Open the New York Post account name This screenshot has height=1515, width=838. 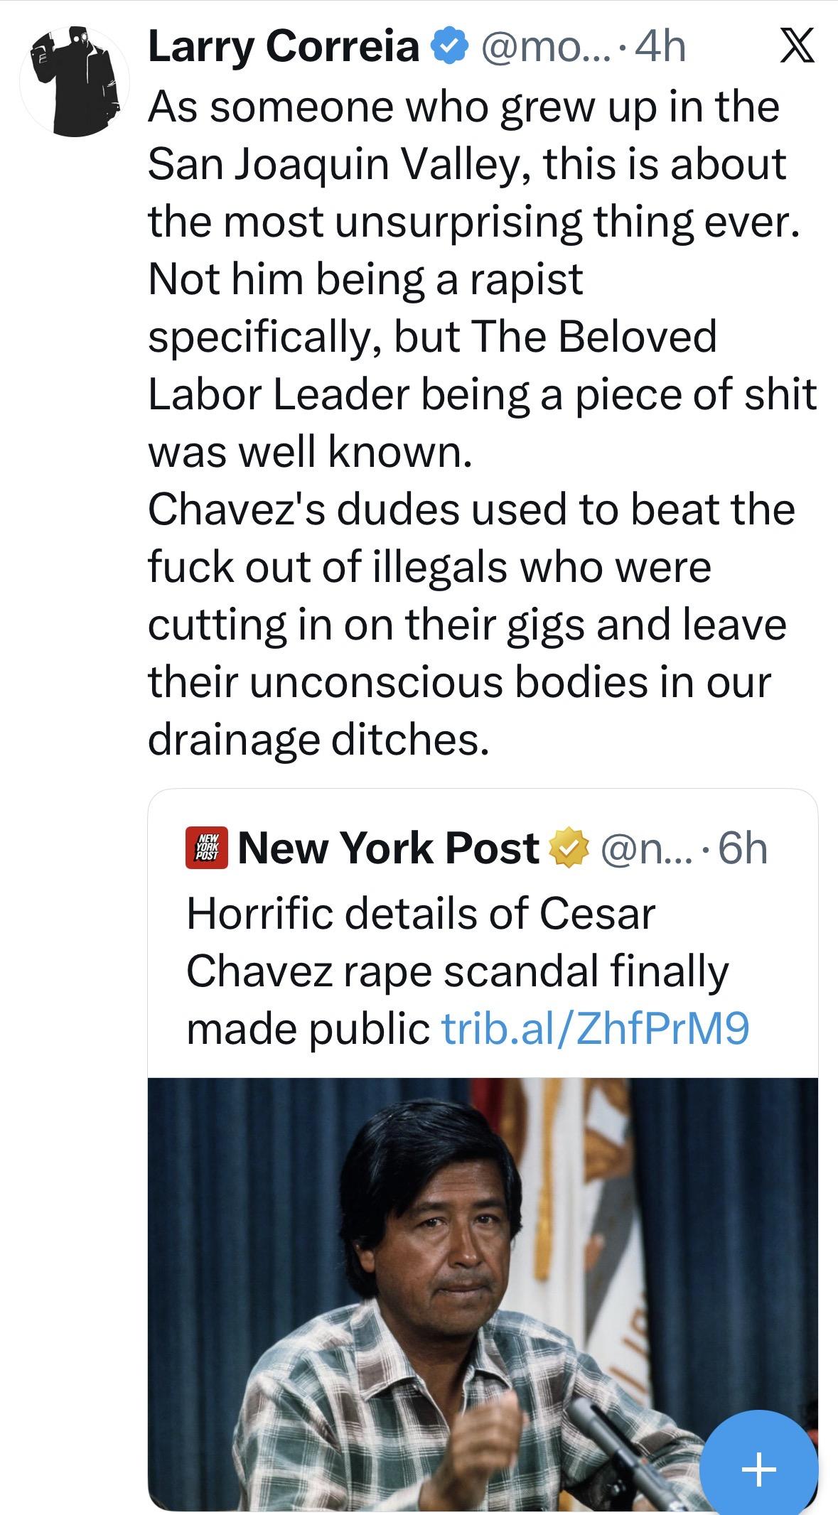(x=388, y=848)
